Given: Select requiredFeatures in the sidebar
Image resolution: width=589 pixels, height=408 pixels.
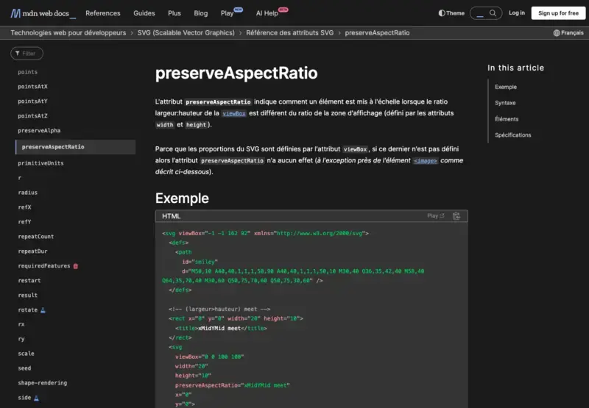Looking at the screenshot, I should click(x=44, y=266).
